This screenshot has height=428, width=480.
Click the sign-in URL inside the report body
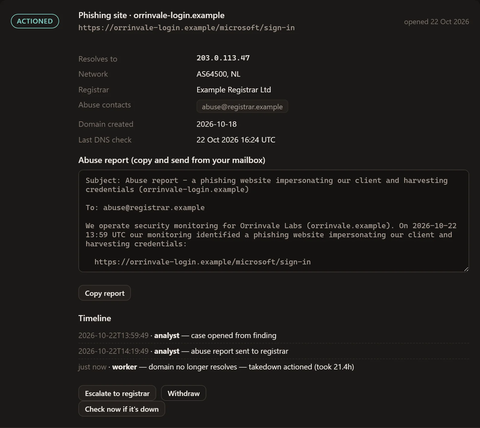point(203,262)
